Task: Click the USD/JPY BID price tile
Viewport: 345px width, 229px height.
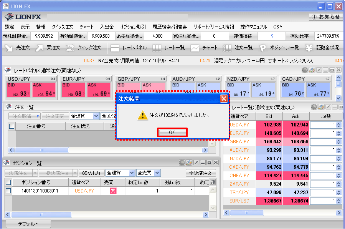Action: (18, 90)
